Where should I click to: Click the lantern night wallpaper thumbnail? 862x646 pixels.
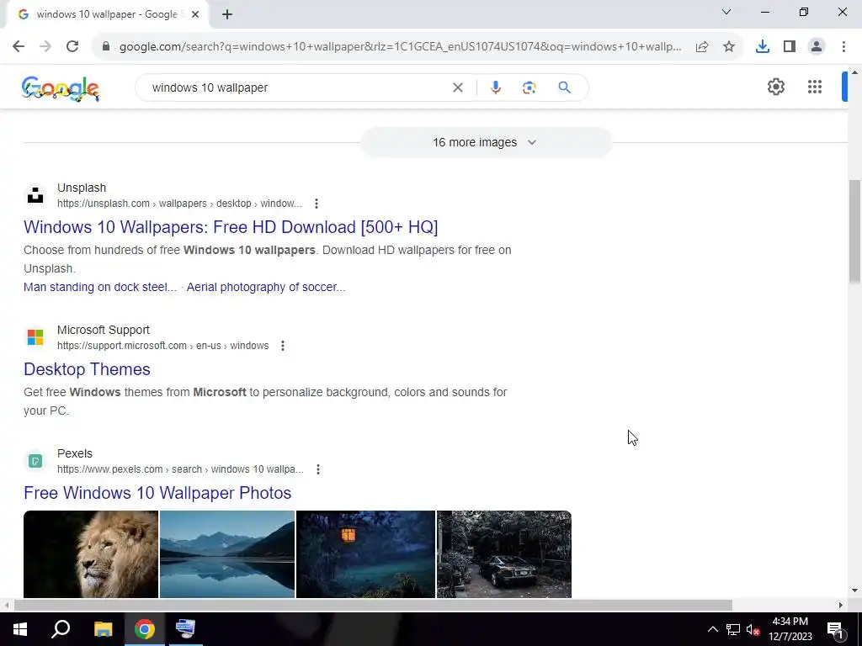pos(365,554)
